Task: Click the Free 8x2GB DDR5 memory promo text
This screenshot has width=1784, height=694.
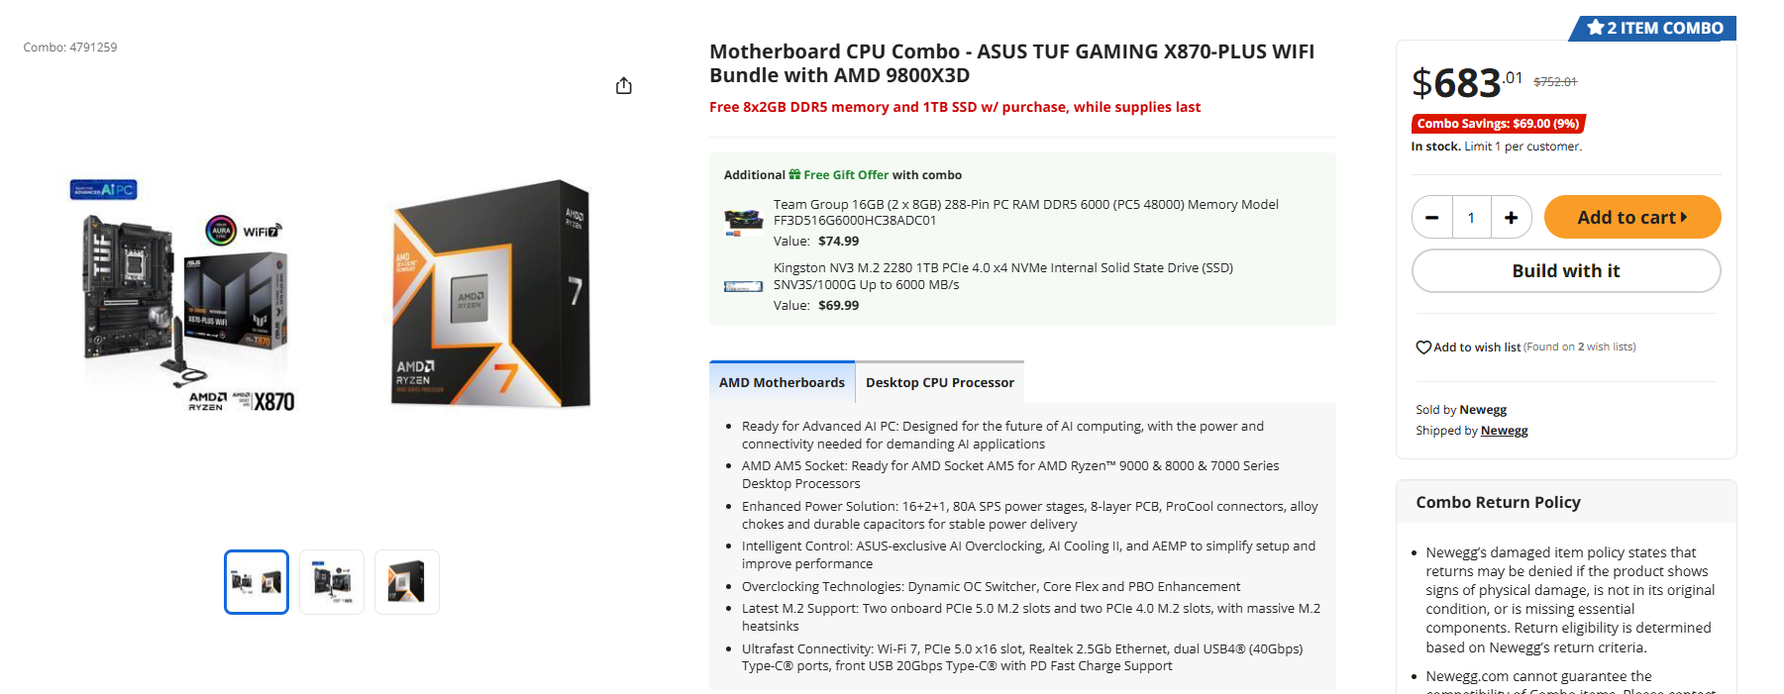Action: 954,107
